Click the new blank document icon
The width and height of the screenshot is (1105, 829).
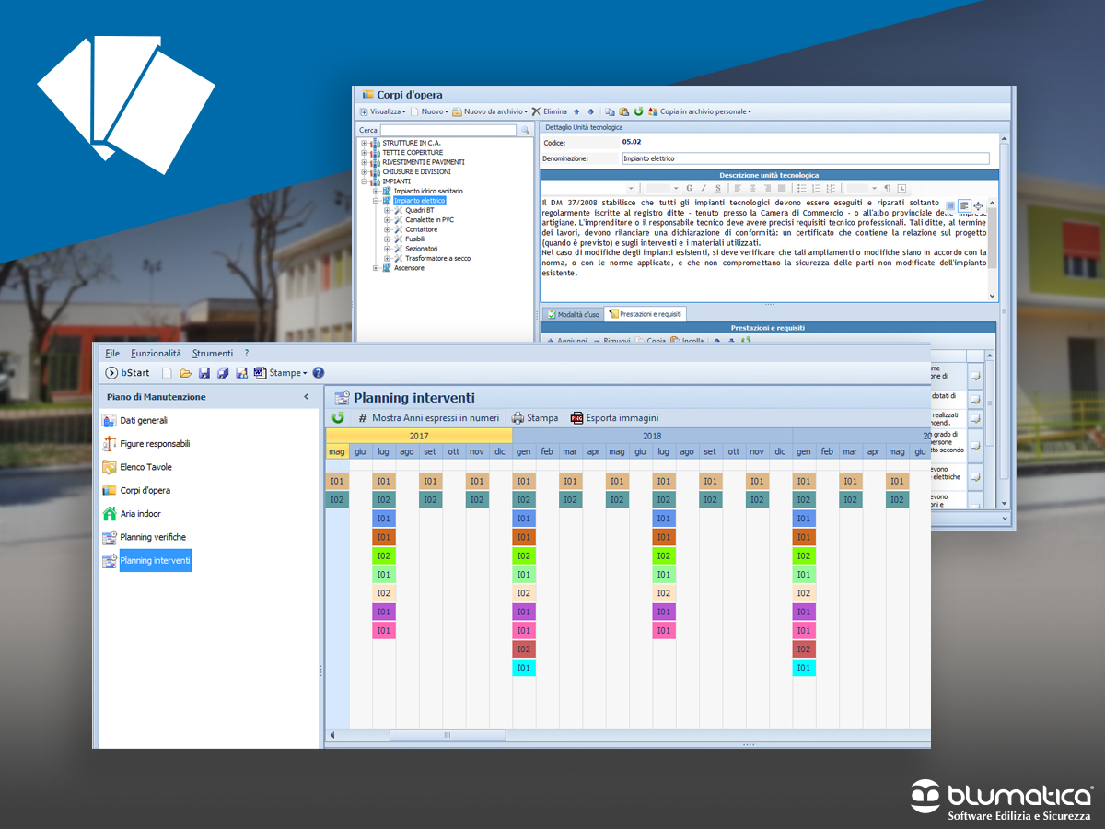click(167, 373)
